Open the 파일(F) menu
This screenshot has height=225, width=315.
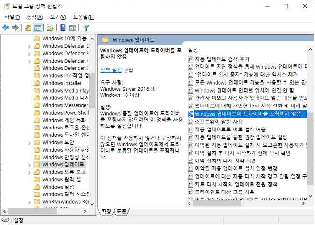tap(12, 17)
